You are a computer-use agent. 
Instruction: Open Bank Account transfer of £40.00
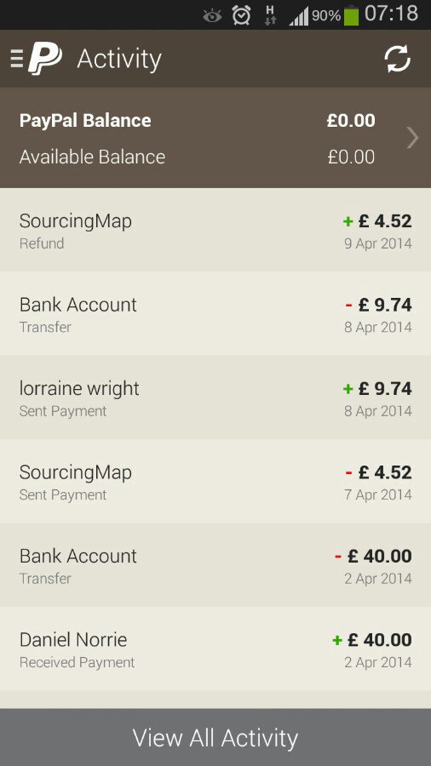pyautogui.click(x=215, y=565)
